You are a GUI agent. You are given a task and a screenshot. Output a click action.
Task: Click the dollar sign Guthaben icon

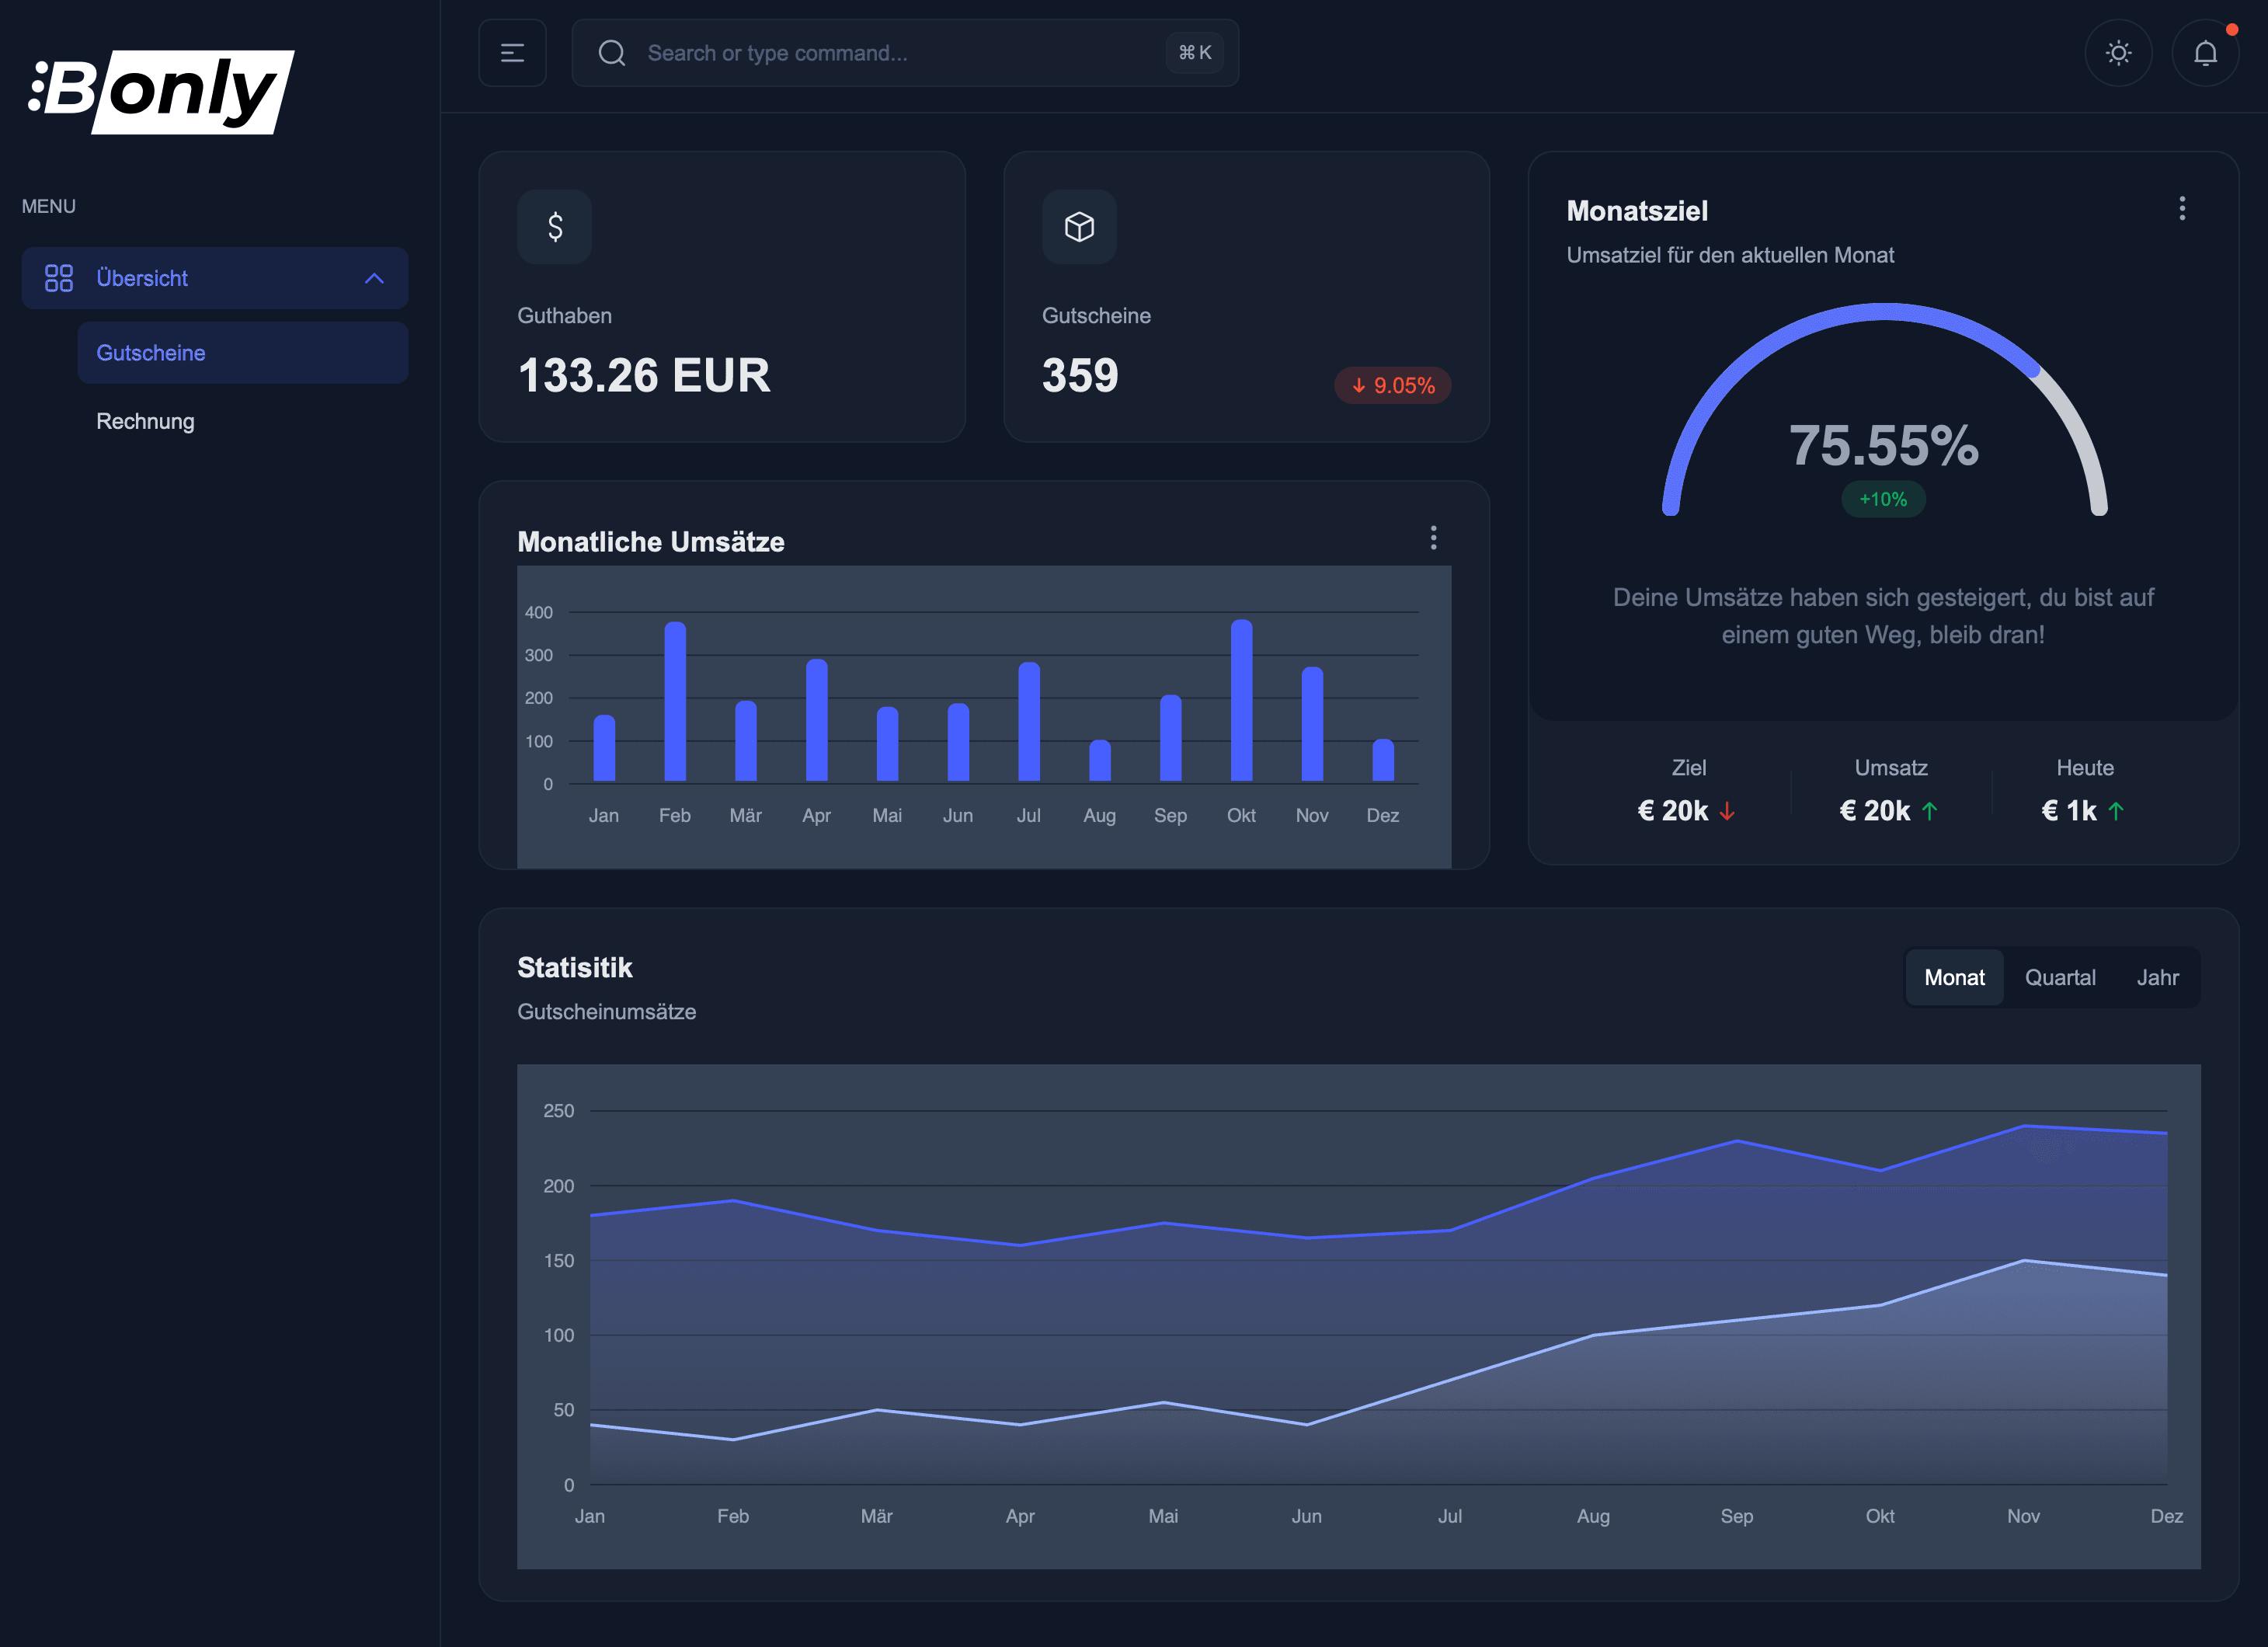(x=555, y=227)
